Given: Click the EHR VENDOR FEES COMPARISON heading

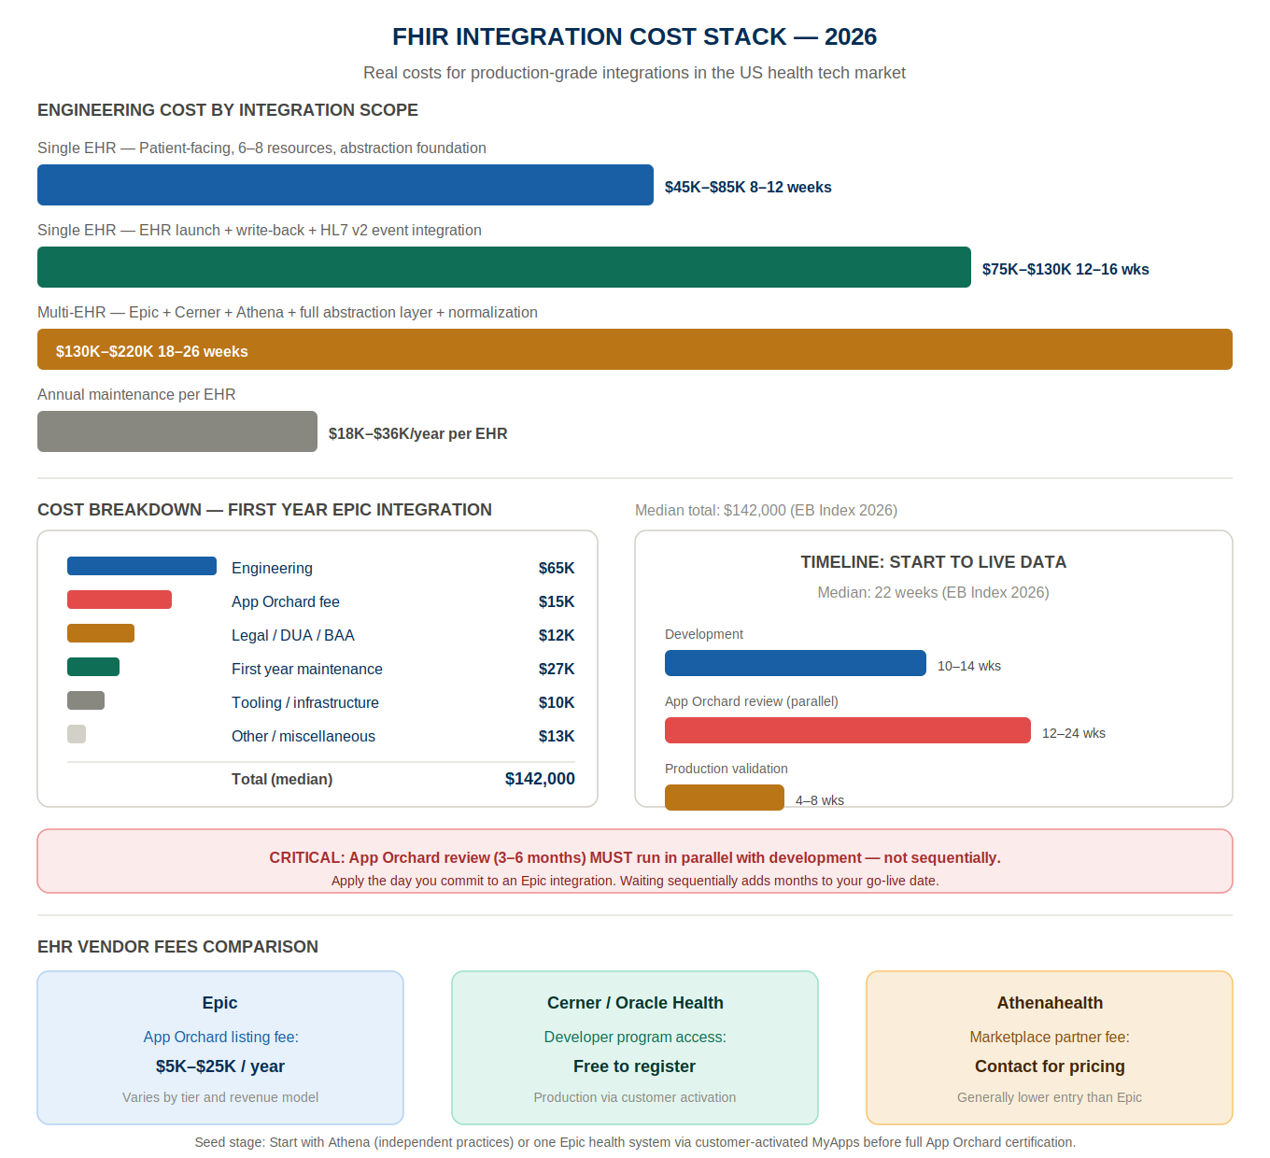Looking at the screenshot, I should (x=177, y=947).
